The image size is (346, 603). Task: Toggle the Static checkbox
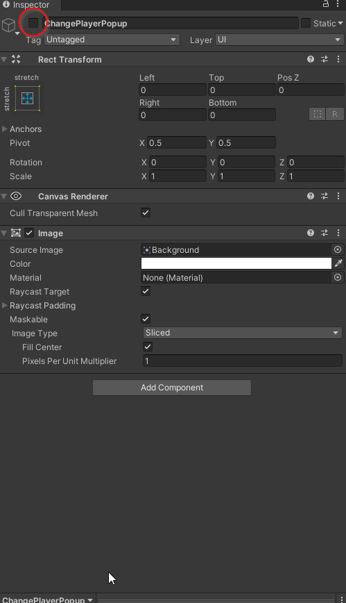[306, 23]
